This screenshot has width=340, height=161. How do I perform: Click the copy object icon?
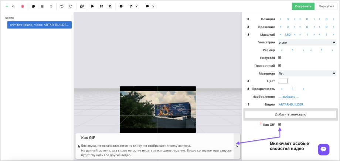[33, 6]
